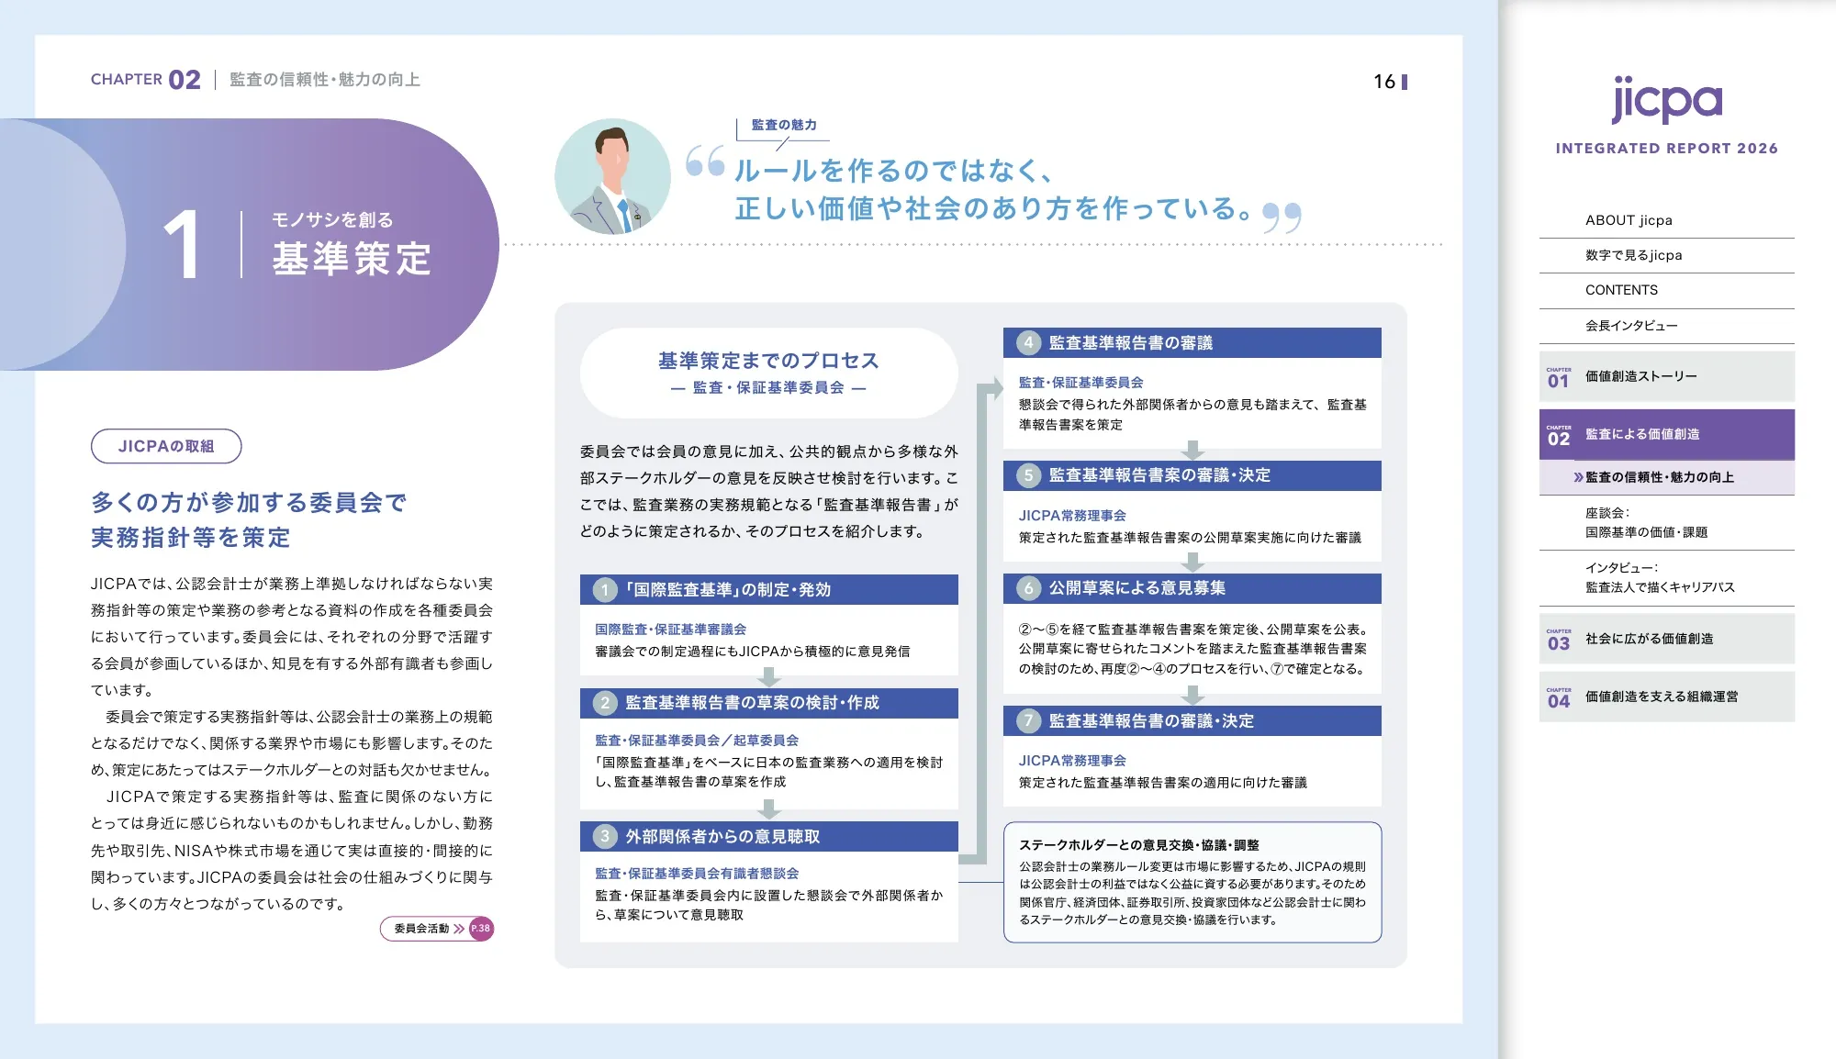The width and height of the screenshot is (1836, 1059).
Task: Click the P.38 page badge
Action: (x=481, y=929)
